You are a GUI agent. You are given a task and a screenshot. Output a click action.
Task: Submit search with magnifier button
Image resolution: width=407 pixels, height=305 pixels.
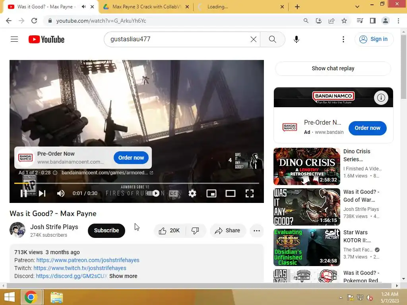[272, 39]
